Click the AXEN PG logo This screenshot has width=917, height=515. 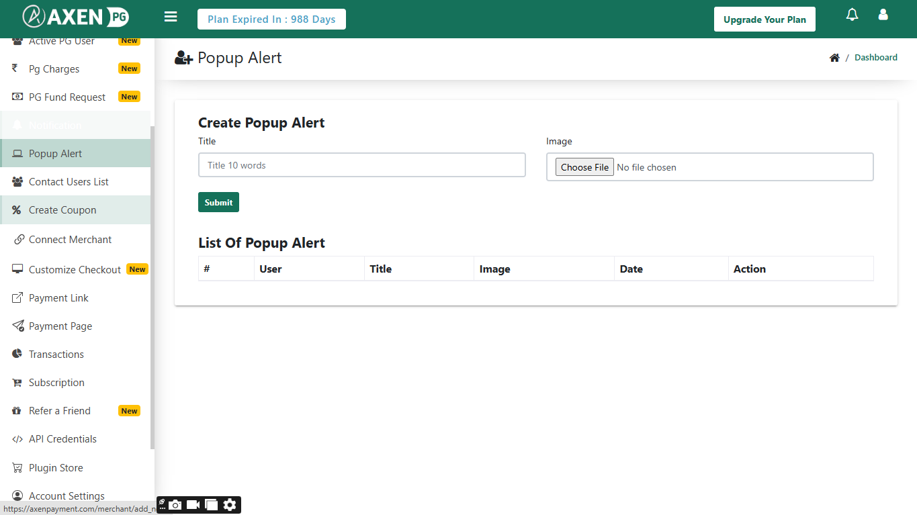pyautogui.click(x=75, y=17)
